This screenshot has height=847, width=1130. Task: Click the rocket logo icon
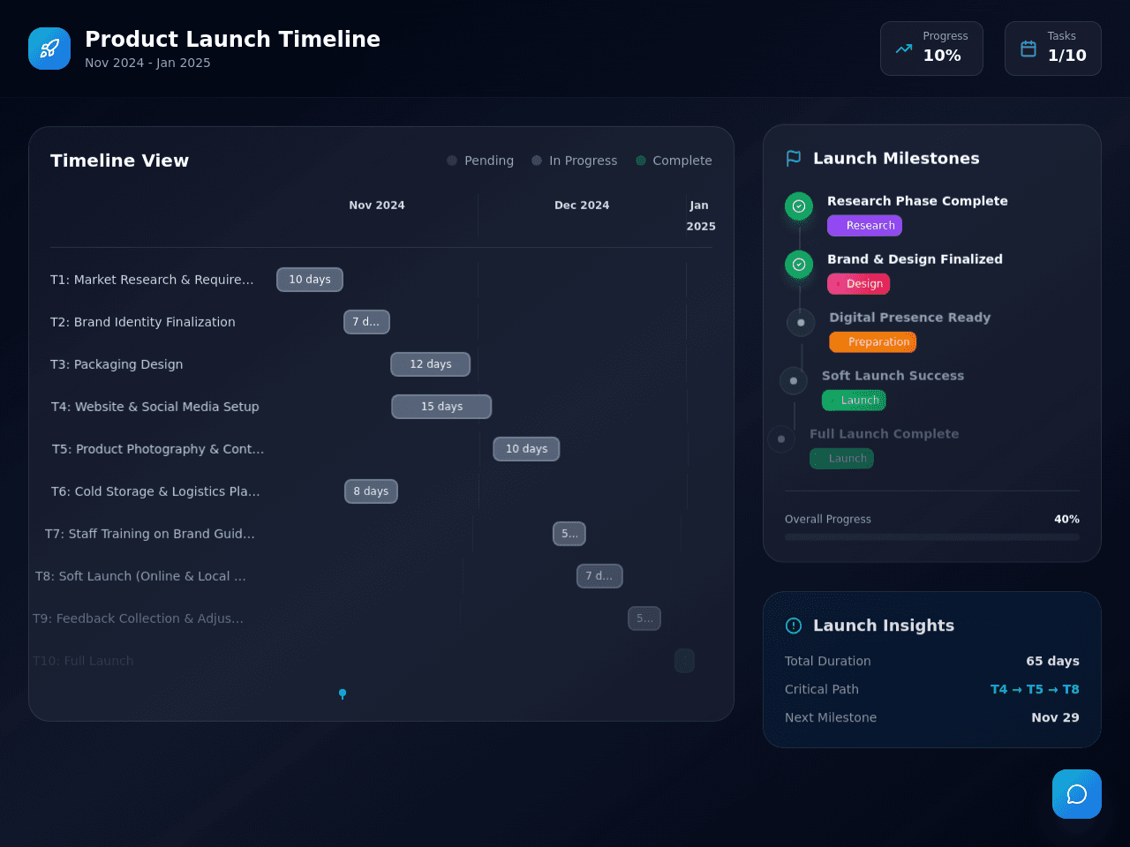(x=49, y=49)
